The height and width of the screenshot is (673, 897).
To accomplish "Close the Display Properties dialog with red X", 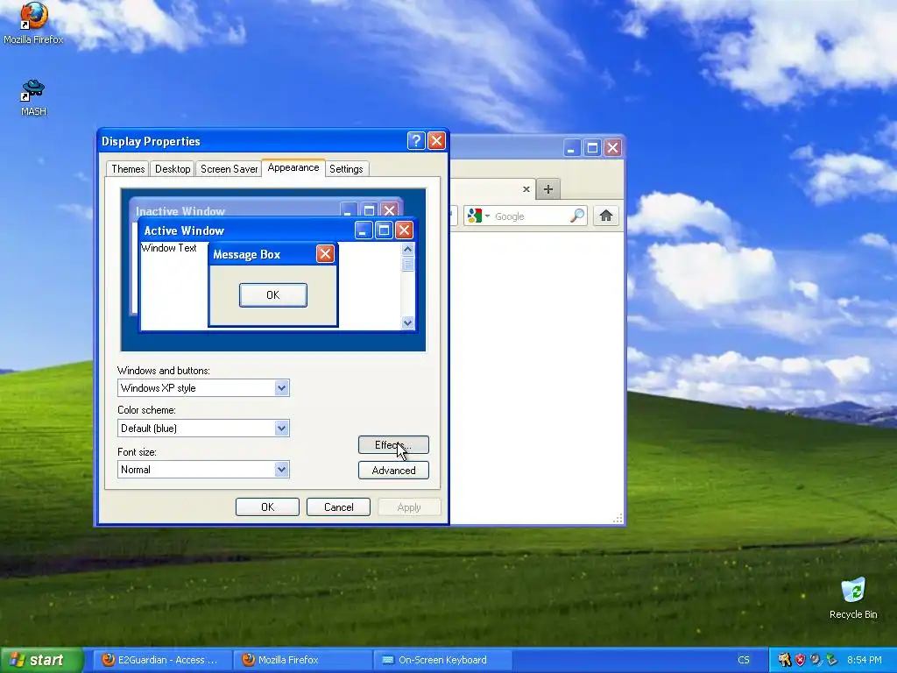I will click(x=436, y=141).
